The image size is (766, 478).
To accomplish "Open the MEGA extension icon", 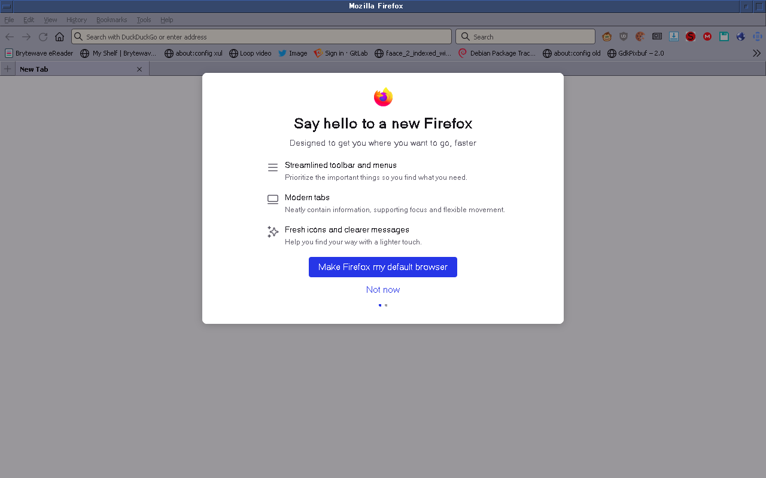I will (707, 36).
